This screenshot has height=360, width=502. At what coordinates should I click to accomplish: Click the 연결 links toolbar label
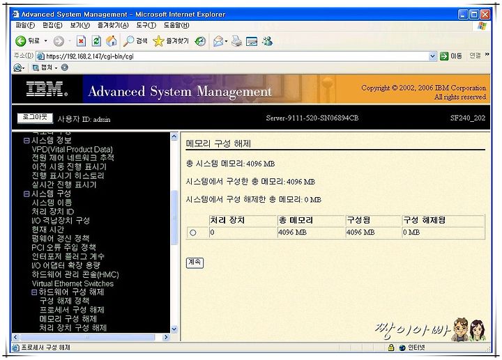[475, 56]
